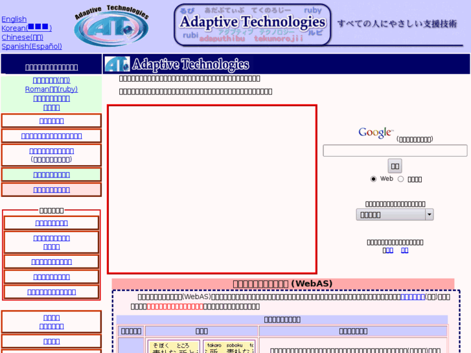This screenshot has width=471, height=353.
Task: Click the small AT logo in navy header bar
Action: click(x=117, y=64)
